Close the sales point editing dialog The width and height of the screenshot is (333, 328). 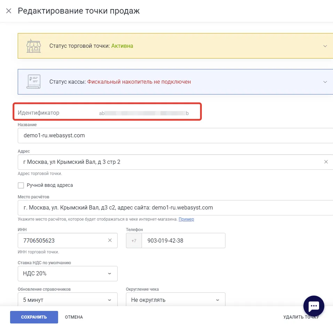tap(9, 11)
